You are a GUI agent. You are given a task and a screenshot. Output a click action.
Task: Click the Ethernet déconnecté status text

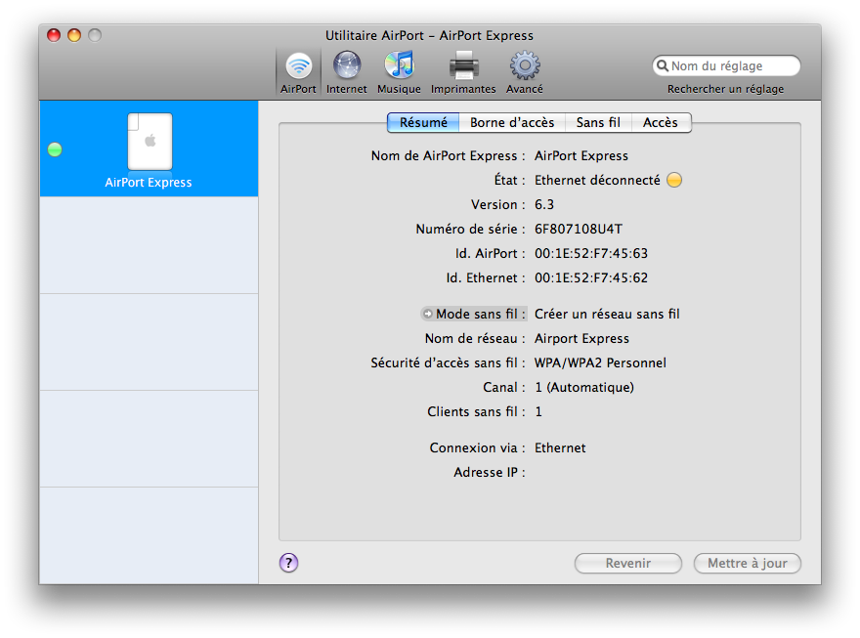click(x=597, y=181)
